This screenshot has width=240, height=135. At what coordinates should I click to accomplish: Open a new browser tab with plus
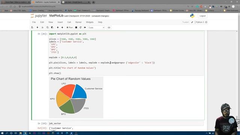(93, 2)
